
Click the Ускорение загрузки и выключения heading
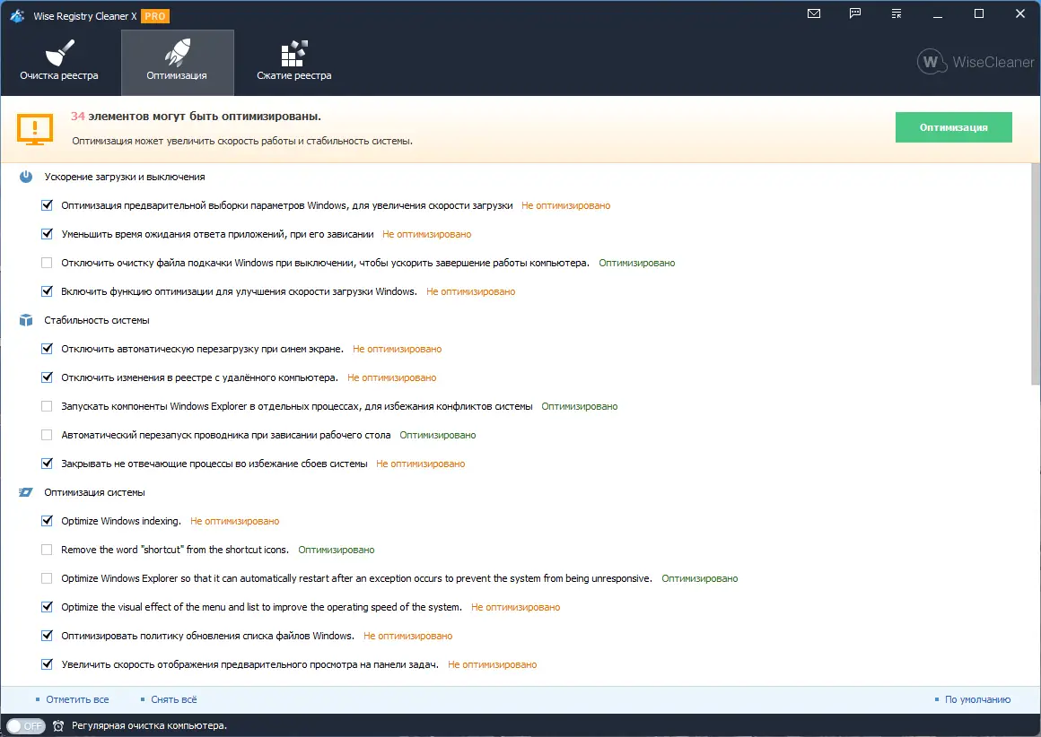pos(125,177)
